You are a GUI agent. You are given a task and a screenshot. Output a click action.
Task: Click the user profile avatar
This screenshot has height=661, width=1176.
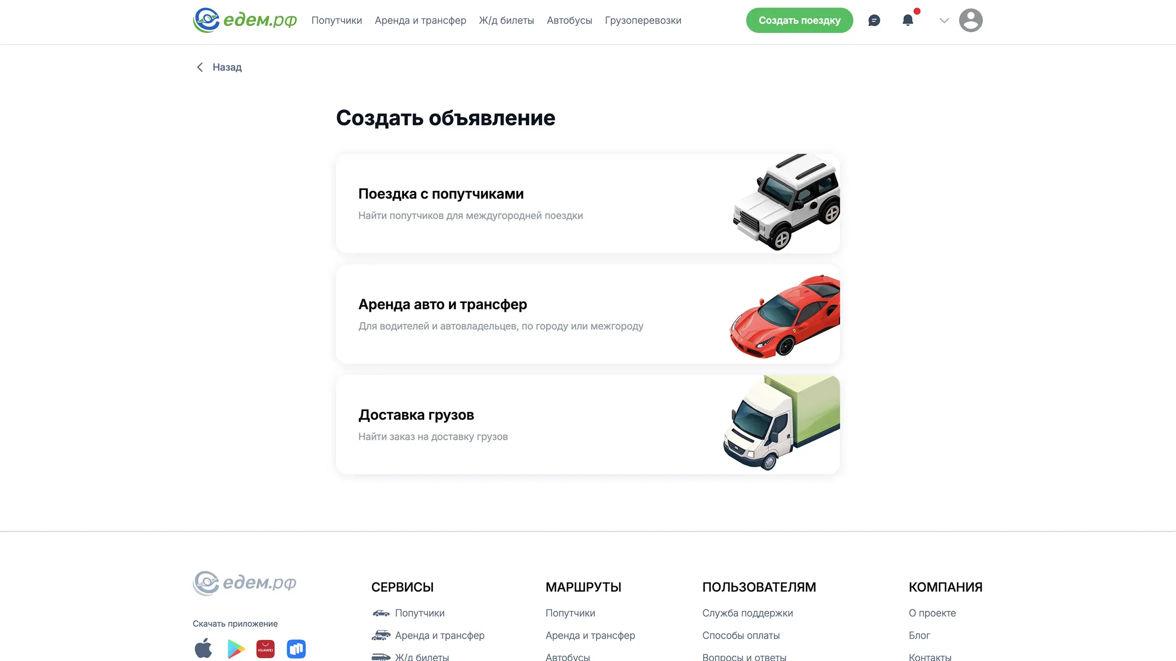coord(970,20)
